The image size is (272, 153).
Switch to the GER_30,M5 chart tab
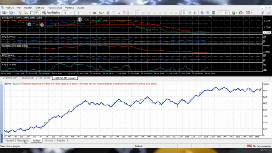[44, 78]
